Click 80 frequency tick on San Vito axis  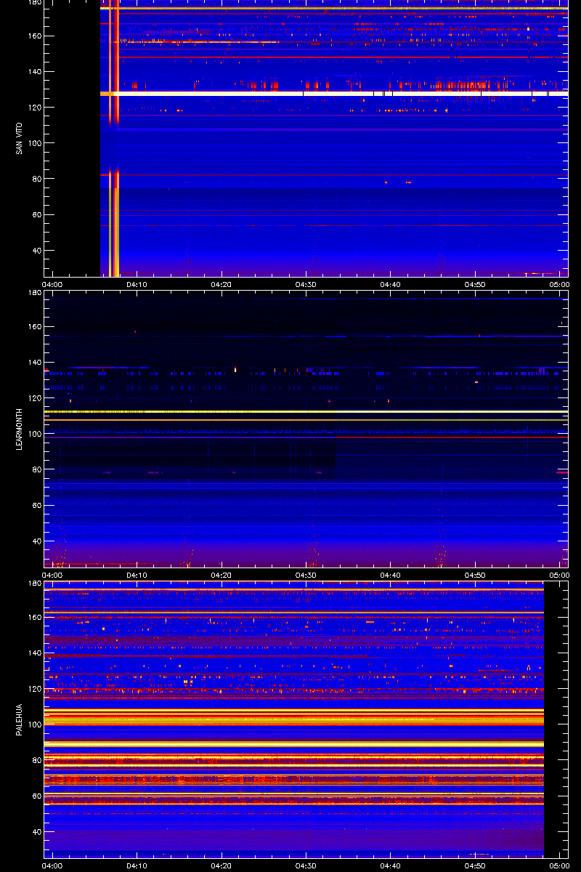click(x=36, y=179)
